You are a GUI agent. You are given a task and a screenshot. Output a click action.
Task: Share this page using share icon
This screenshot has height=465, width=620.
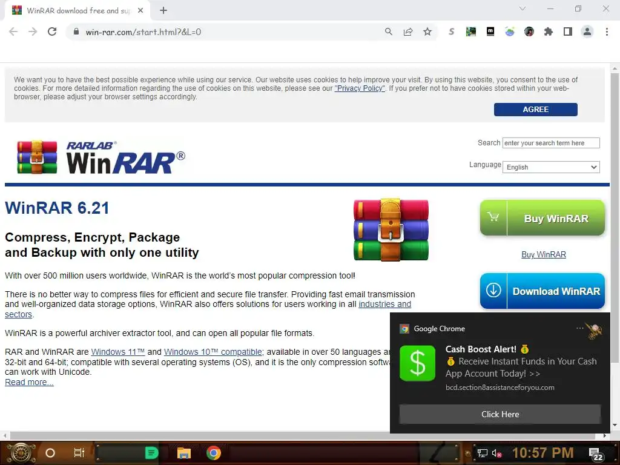pyautogui.click(x=408, y=31)
